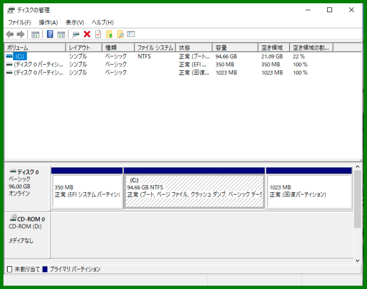Sort by the 種類 column header

[118, 48]
